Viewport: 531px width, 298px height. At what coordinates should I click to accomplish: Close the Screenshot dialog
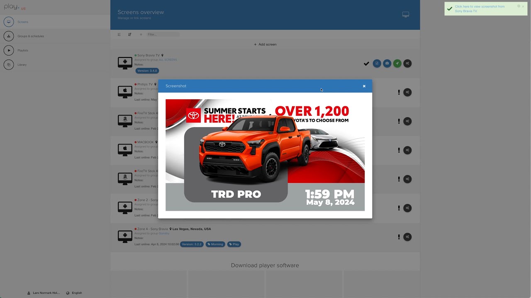(364, 86)
